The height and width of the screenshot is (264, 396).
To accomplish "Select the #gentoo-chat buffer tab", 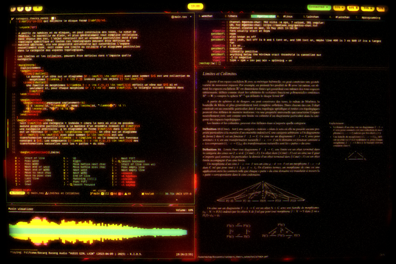I will tap(263, 17).
